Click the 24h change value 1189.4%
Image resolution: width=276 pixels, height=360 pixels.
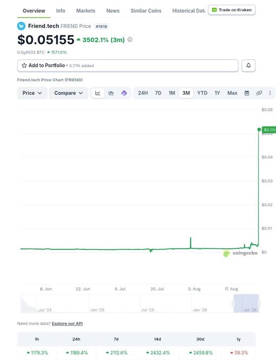tap(77, 353)
